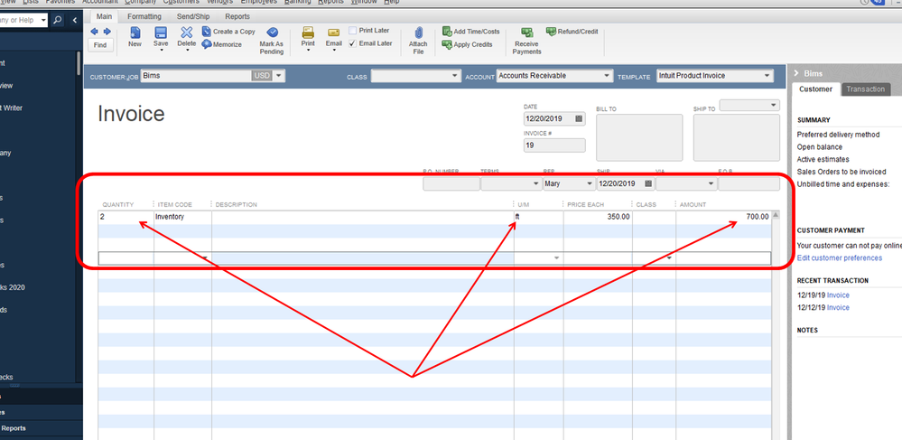Click the Email icon
Viewport: 902px width, 440px height.
334,33
